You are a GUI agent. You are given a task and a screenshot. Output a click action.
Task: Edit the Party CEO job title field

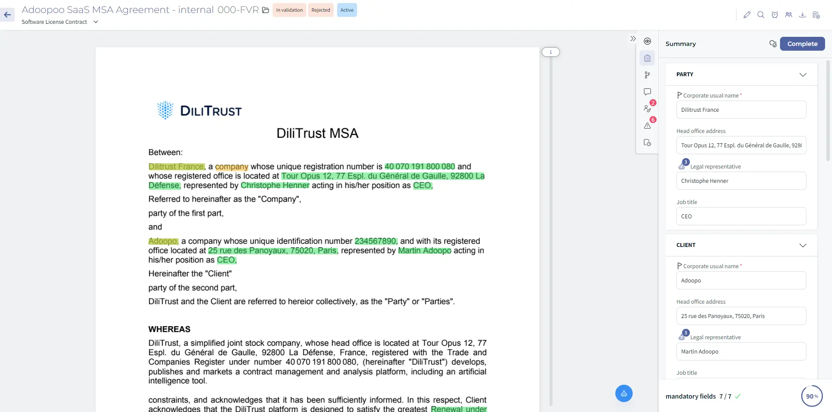click(x=741, y=216)
